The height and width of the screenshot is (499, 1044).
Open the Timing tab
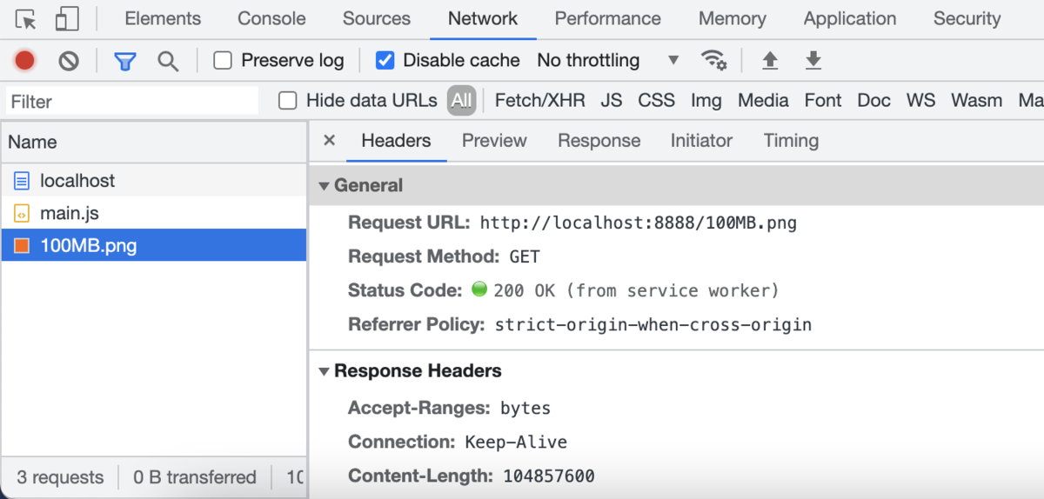pos(791,141)
